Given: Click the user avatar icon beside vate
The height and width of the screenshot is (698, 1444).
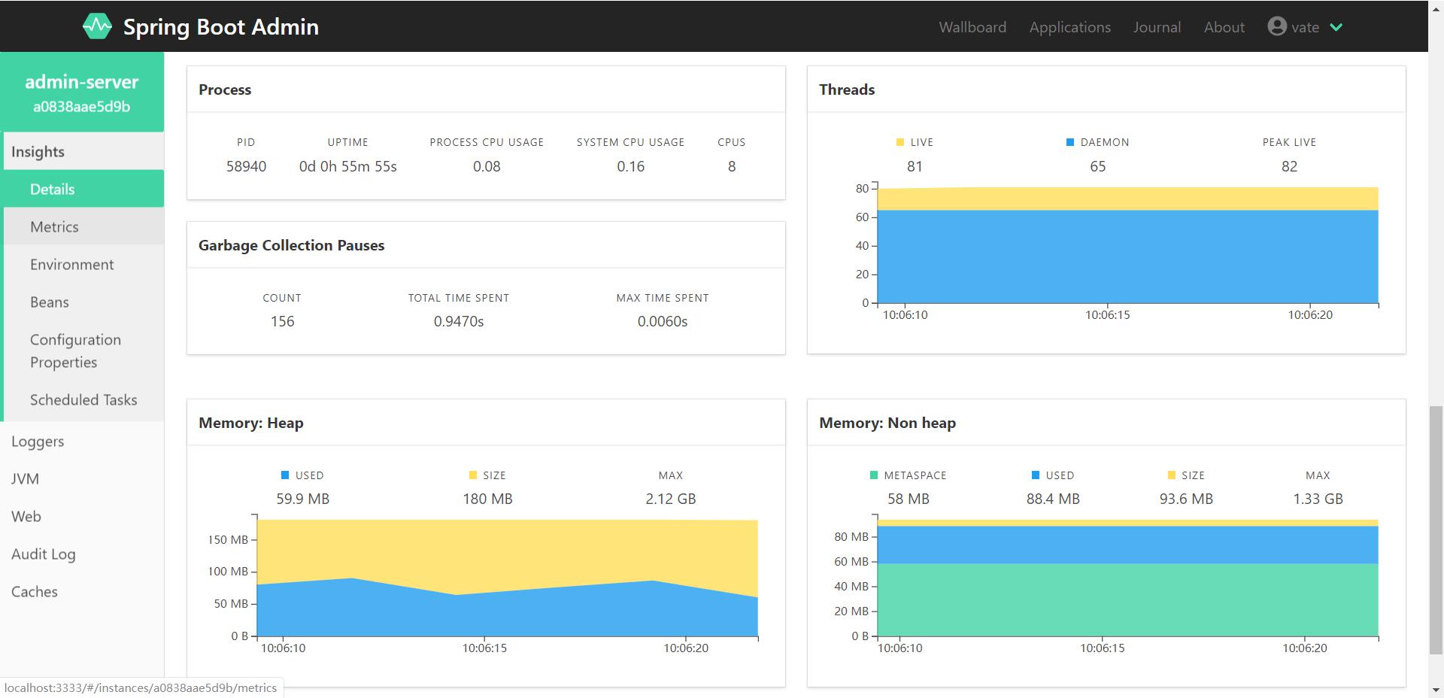Looking at the screenshot, I should (1277, 26).
